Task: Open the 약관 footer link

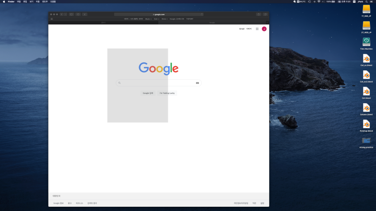Action: [254, 203]
